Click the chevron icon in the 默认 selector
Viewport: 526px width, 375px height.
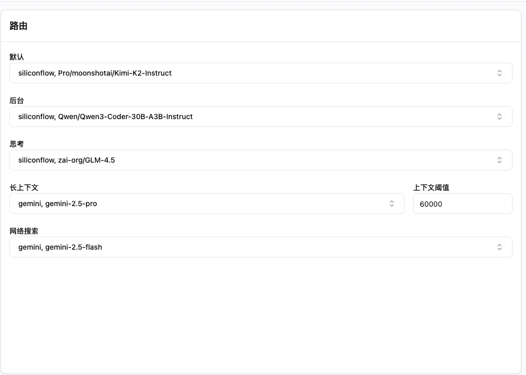coord(500,73)
